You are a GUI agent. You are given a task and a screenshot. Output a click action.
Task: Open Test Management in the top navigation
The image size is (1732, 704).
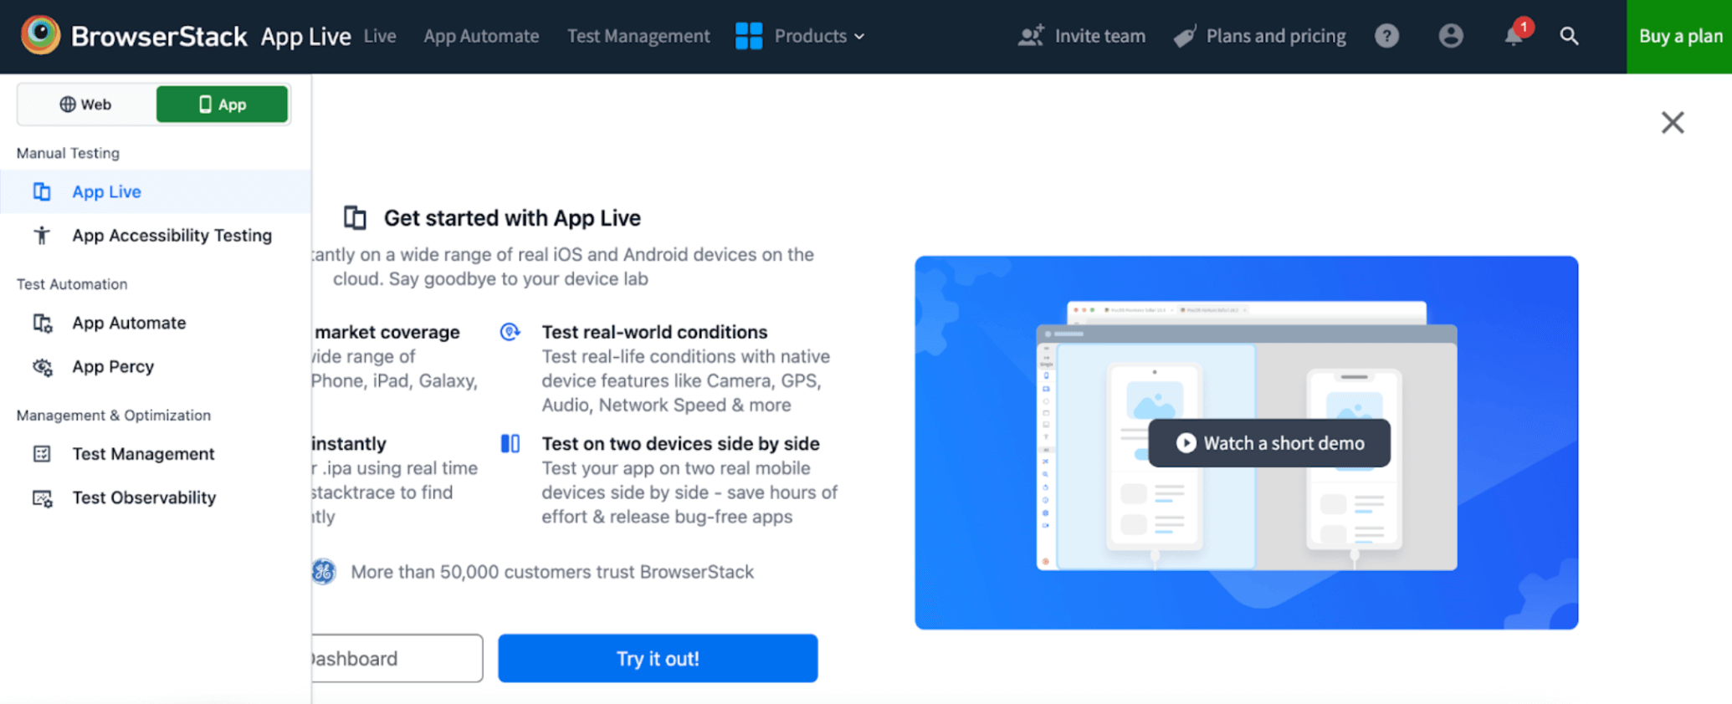[638, 36]
